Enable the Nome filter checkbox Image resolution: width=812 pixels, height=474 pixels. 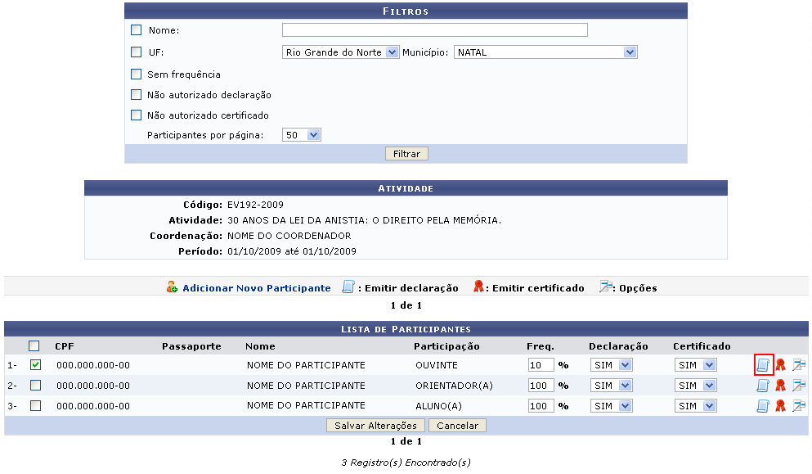coord(137,30)
